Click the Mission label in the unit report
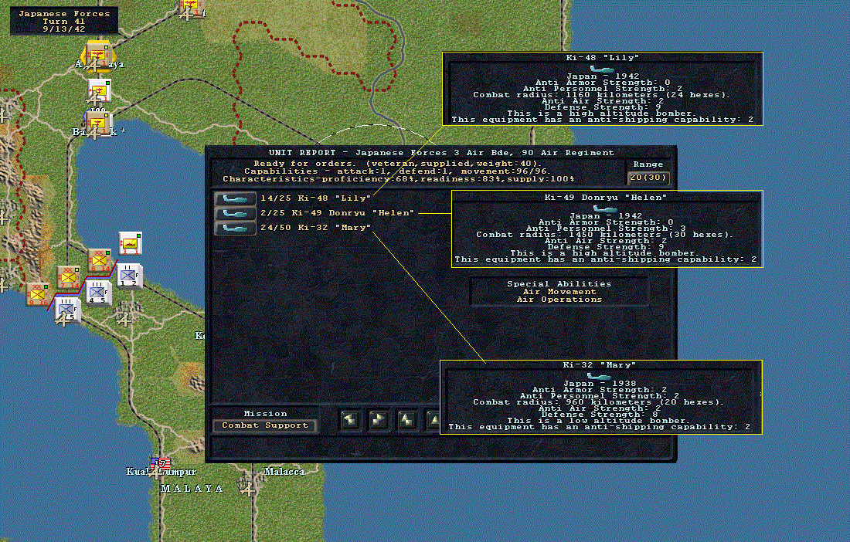The image size is (850, 542). 265,414
